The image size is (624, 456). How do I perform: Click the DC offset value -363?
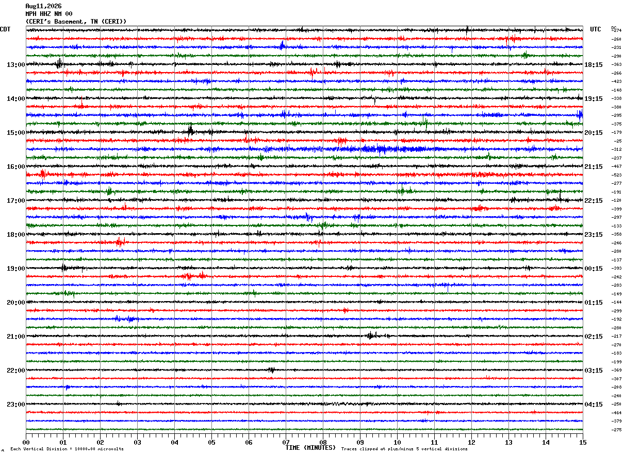(x=616, y=65)
